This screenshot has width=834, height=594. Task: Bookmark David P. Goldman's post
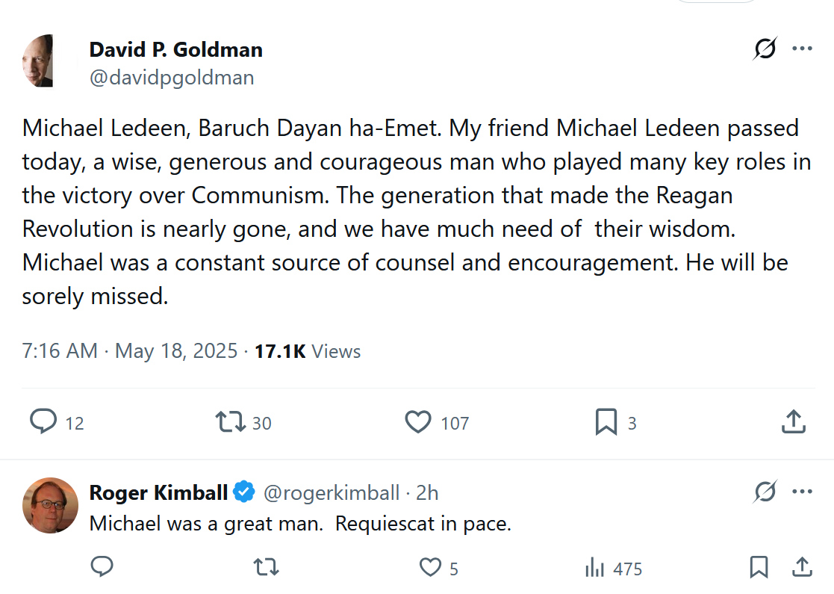pyautogui.click(x=606, y=422)
